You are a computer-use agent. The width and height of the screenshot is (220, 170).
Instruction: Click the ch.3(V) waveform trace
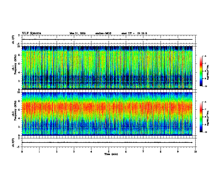tap(107, 142)
